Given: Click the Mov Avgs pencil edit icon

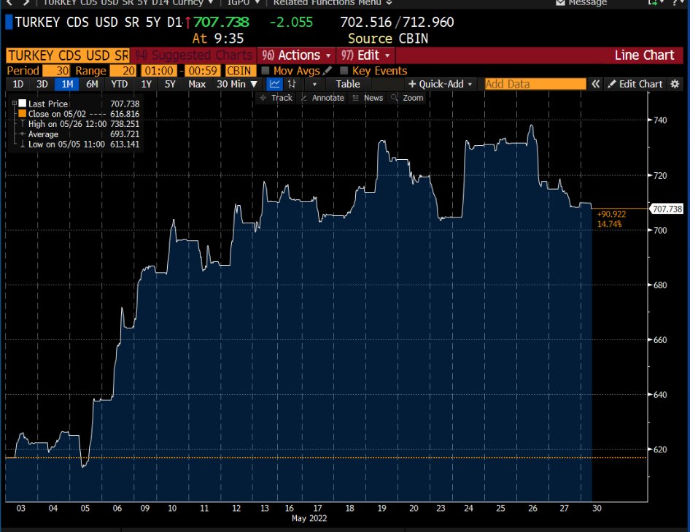Looking at the screenshot, I should 327,71.
